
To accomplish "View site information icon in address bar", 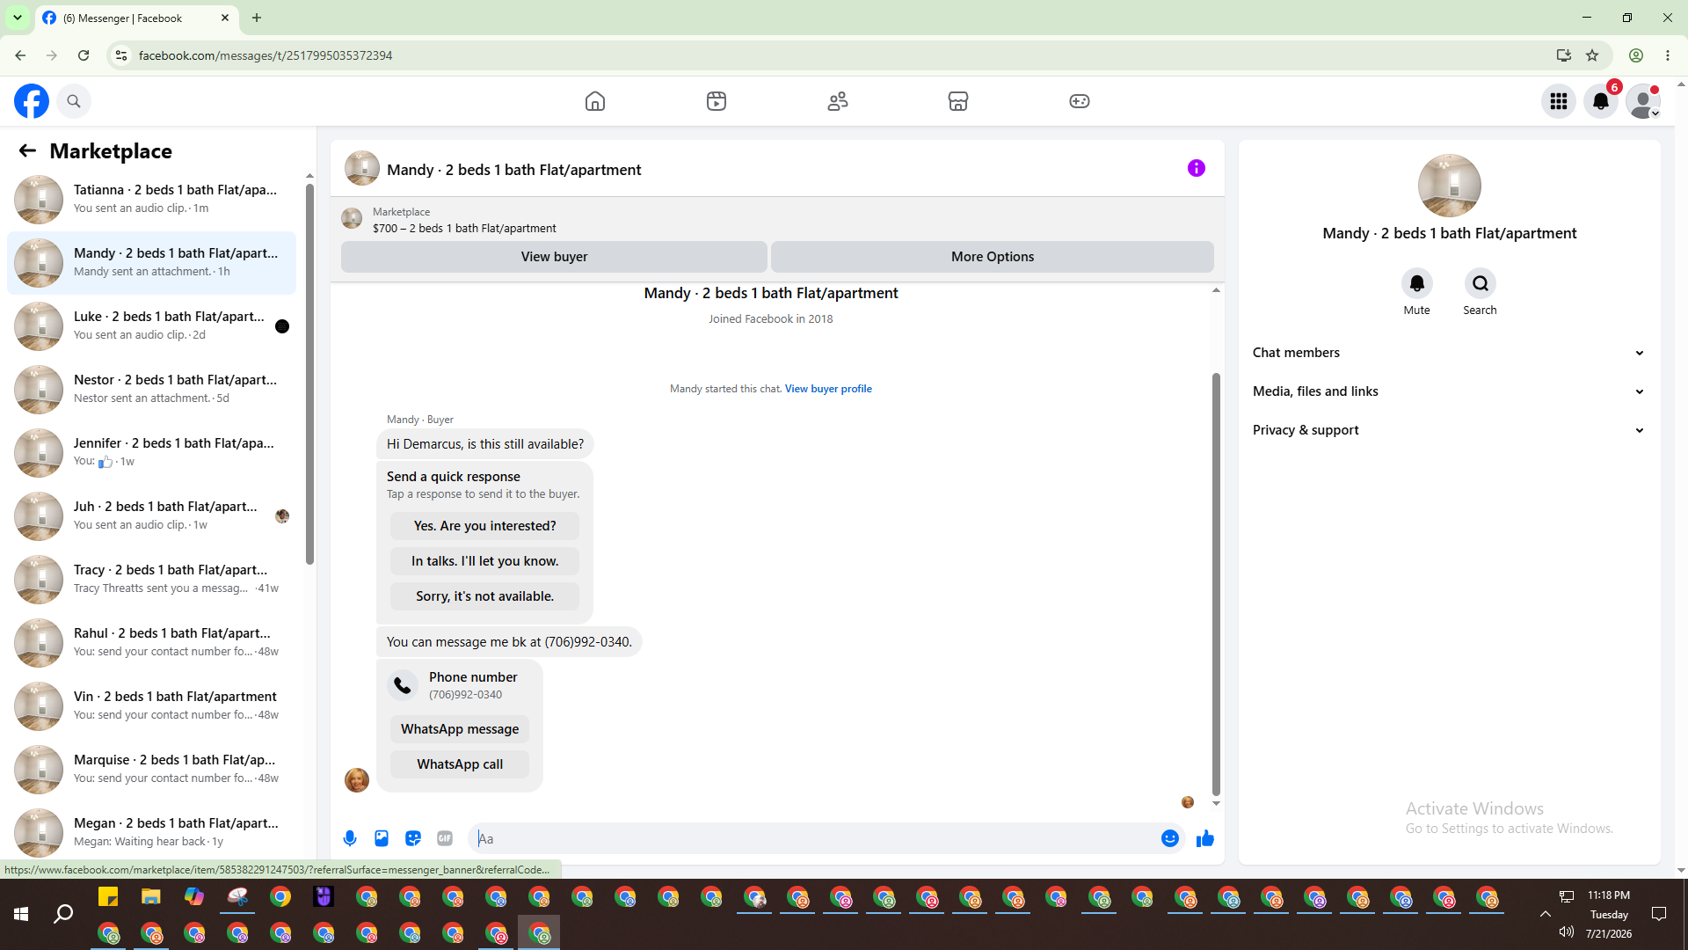I will [121, 55].
